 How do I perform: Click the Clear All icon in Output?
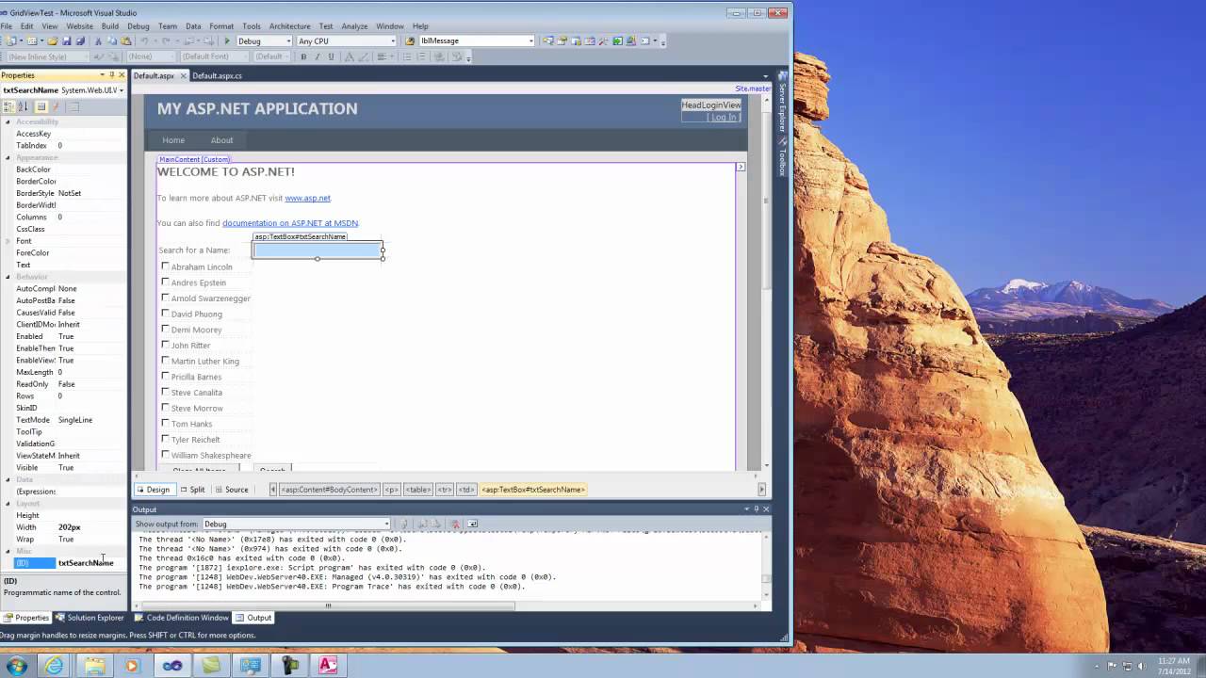455,524
